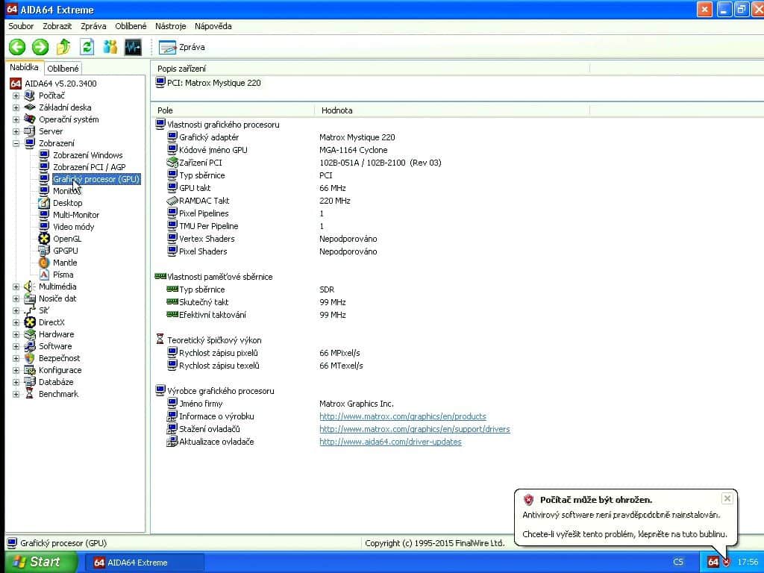Click the Konfigurace icon in the tree
The image size is (764, 573).
pos(30,370)
